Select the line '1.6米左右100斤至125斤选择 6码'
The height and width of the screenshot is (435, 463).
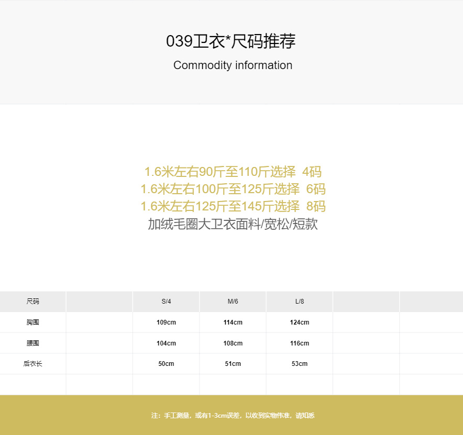click(233, 189)
